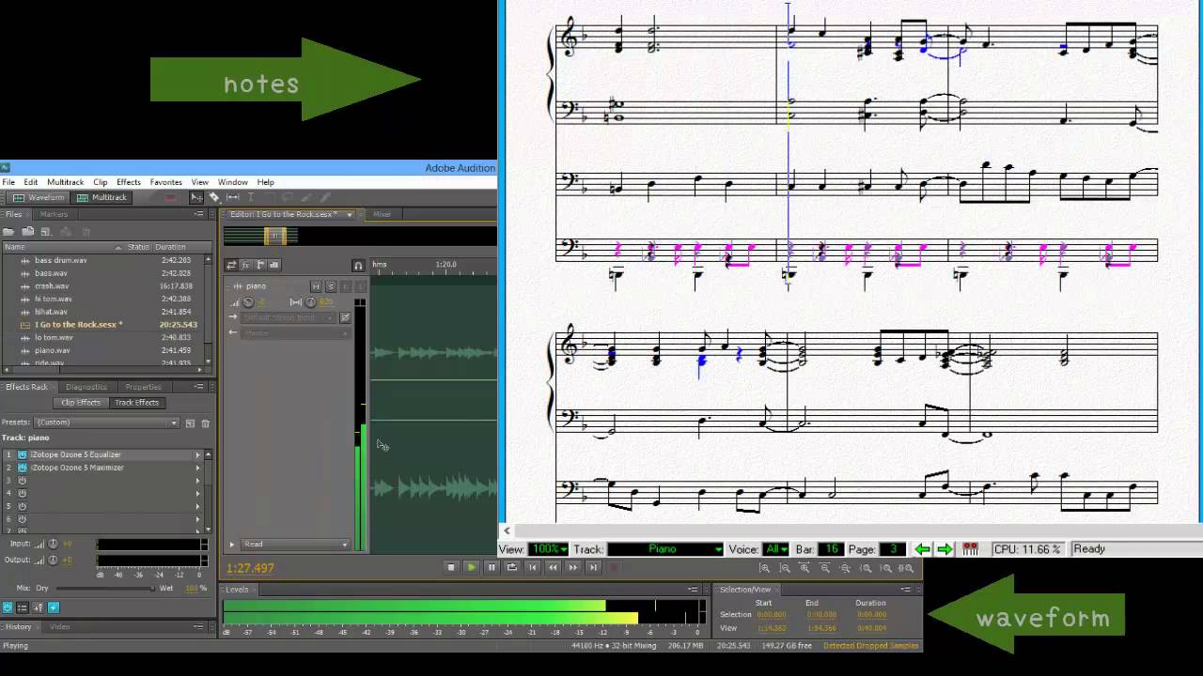Open the Selection/View panel menu icon
1203x676 pixels.
point(905,590)
